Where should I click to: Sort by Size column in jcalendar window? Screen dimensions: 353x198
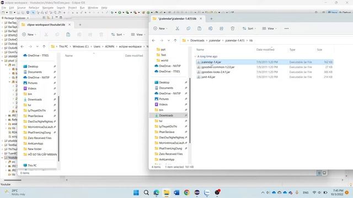click(319, 50)
